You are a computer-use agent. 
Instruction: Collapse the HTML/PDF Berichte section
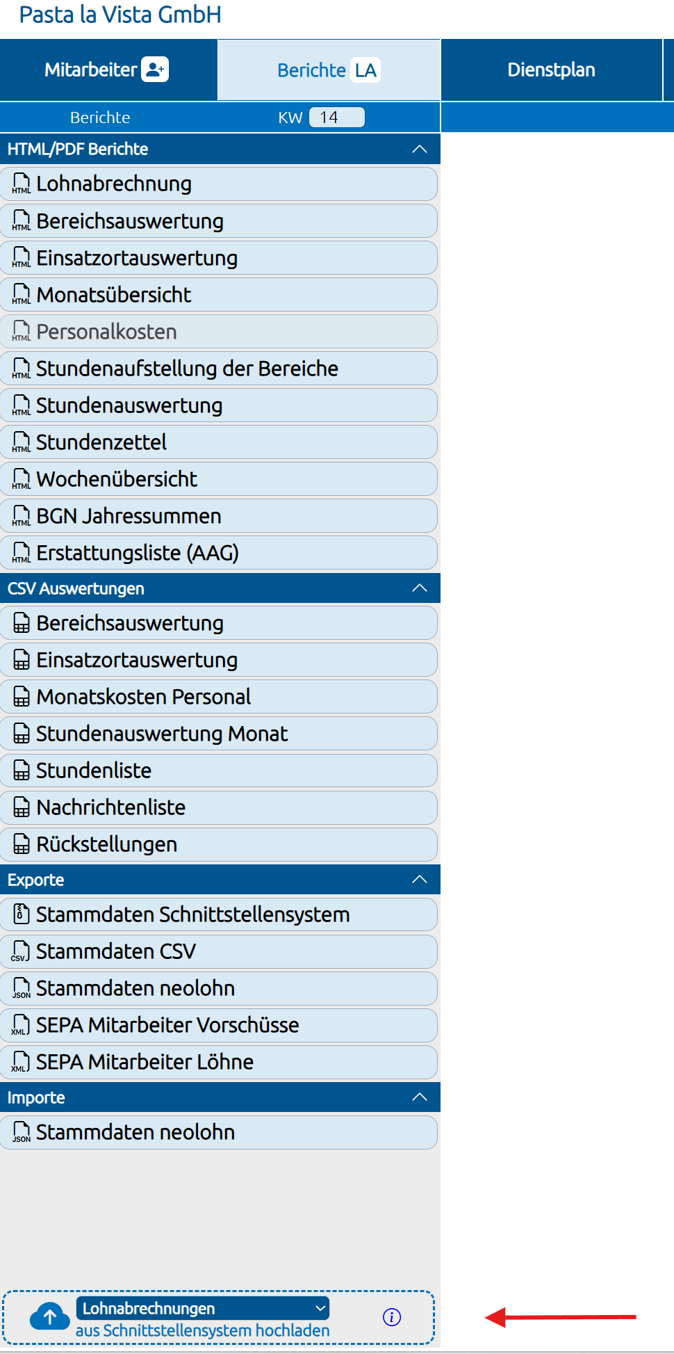pos(419,148)
